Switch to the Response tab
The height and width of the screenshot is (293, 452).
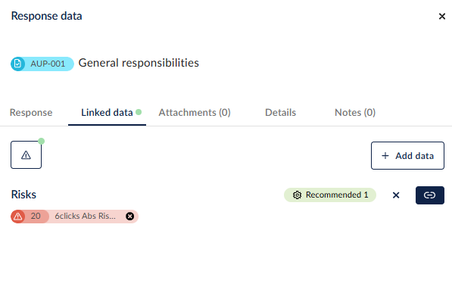click(x=31, y=113)
